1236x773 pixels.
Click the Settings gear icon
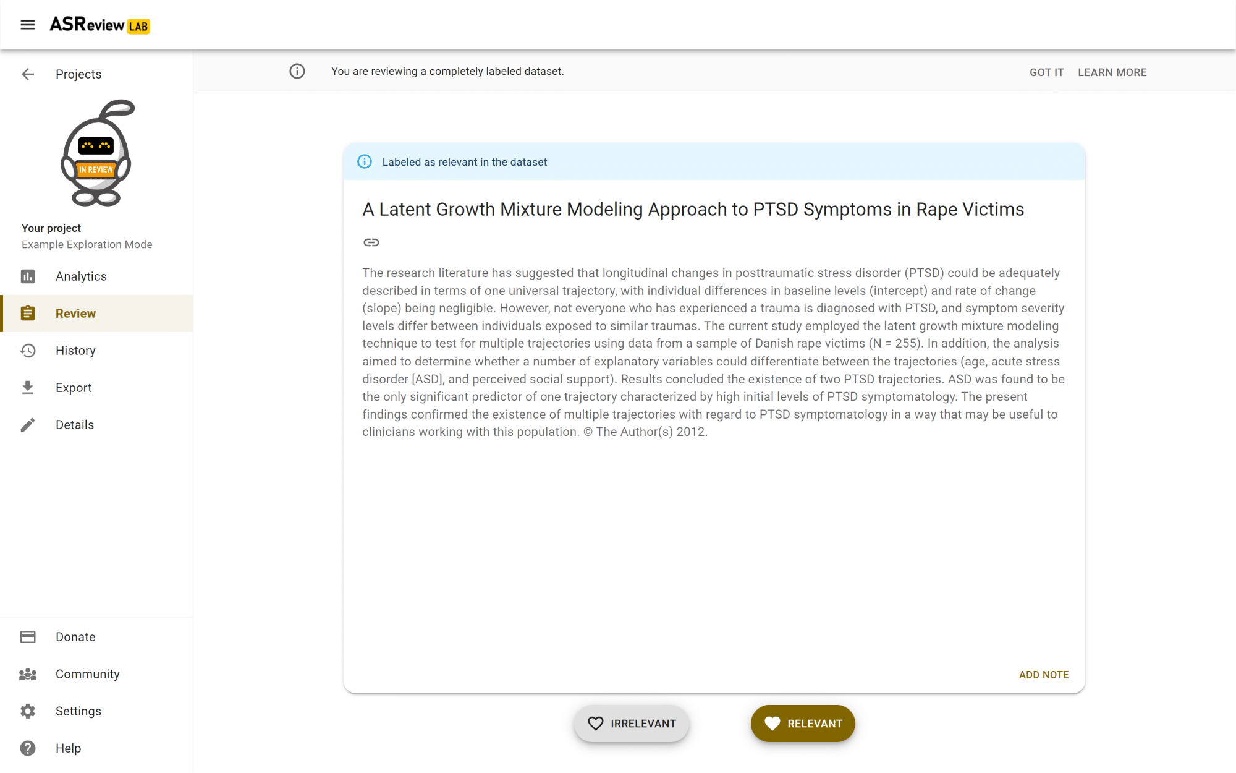pyautogui.click(x=28, y=711)
